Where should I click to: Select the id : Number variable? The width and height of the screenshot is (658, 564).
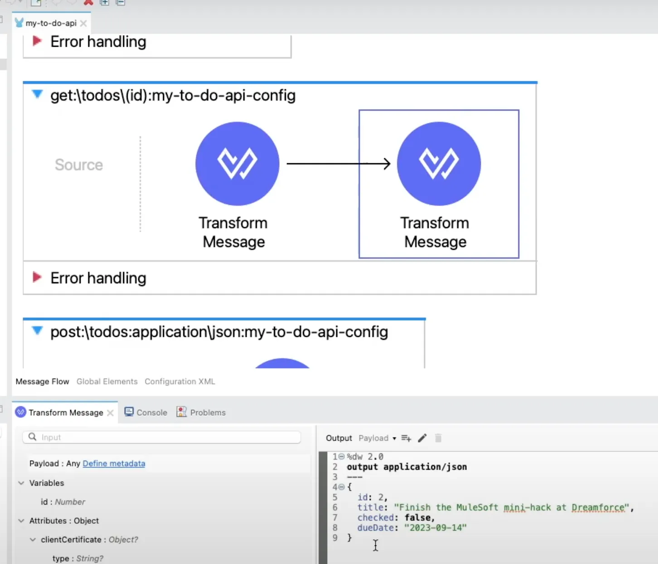[x=63, y=502]
